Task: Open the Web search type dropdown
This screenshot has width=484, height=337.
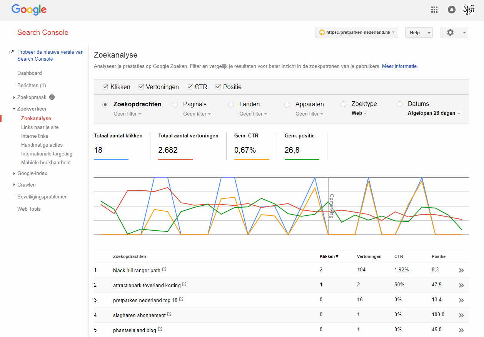Action: (359, 113)
